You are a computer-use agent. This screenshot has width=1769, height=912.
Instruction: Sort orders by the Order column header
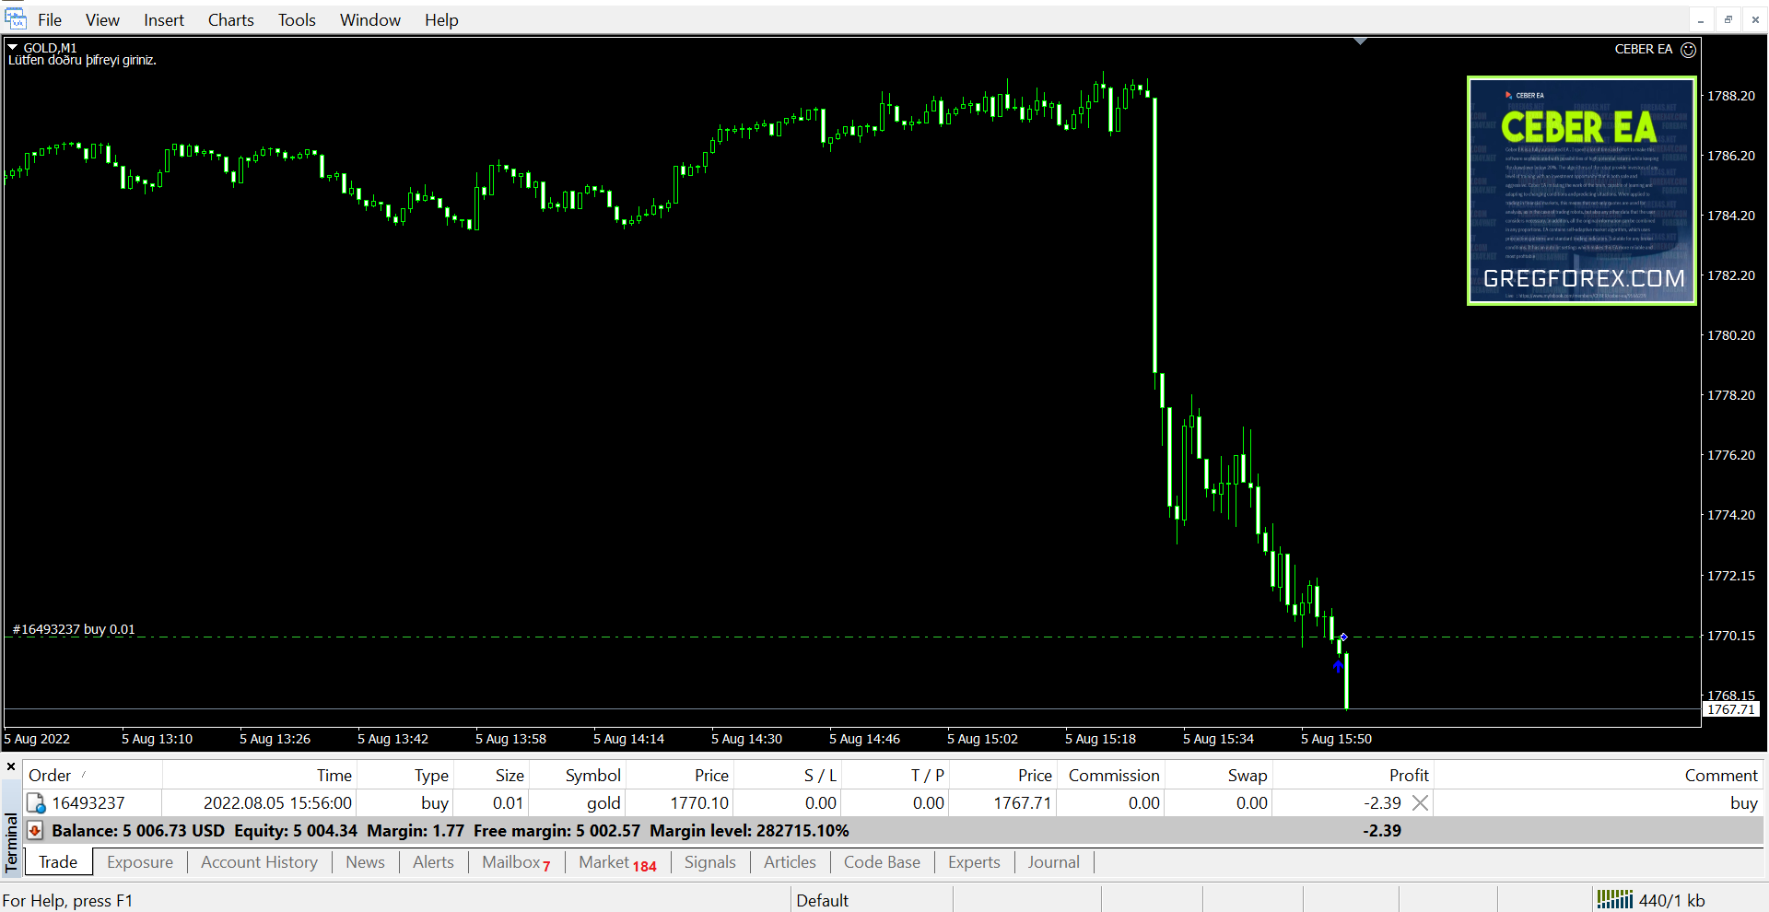[50, 776]
